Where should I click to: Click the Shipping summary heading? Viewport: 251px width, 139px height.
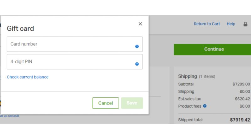click(x=187, y=76)
